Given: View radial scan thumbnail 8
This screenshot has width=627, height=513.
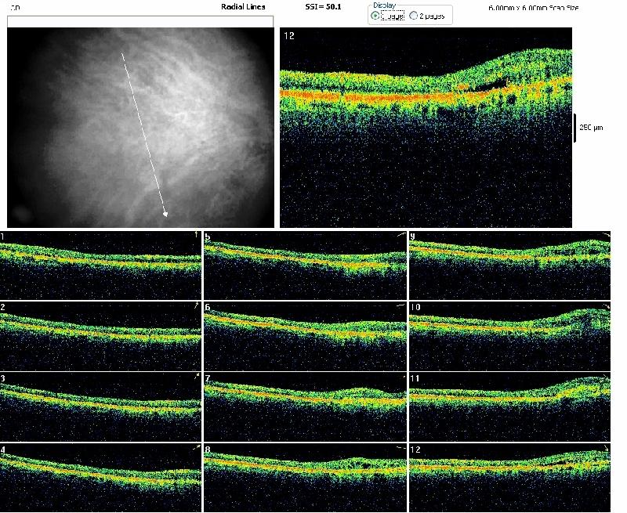Looking at the screenshot, I should click(x=305, y=476).
